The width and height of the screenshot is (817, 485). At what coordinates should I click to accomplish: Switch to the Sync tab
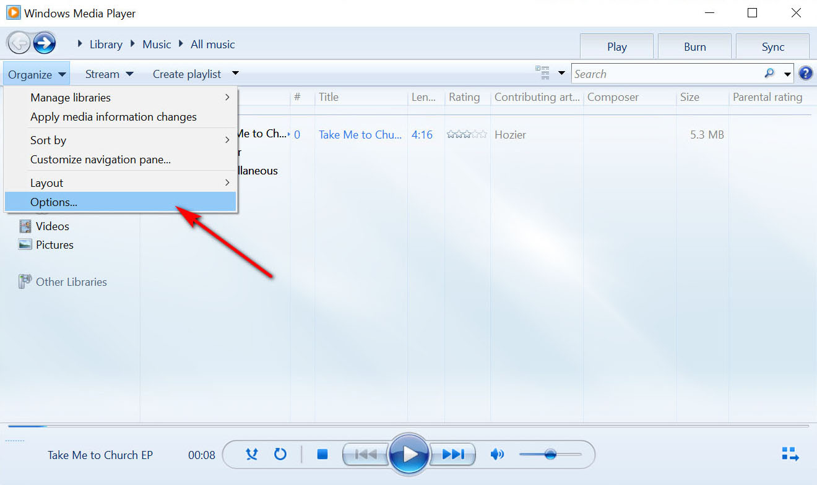coord(772,46)
